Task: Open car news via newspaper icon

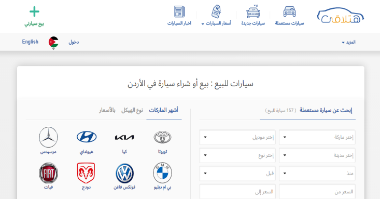Action: [x=179, y=11]
